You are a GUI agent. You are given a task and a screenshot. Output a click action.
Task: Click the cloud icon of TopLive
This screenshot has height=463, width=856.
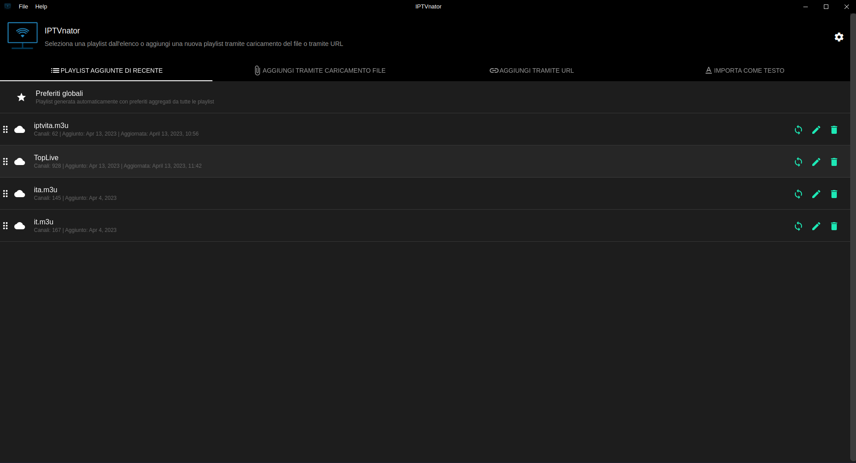20,161
